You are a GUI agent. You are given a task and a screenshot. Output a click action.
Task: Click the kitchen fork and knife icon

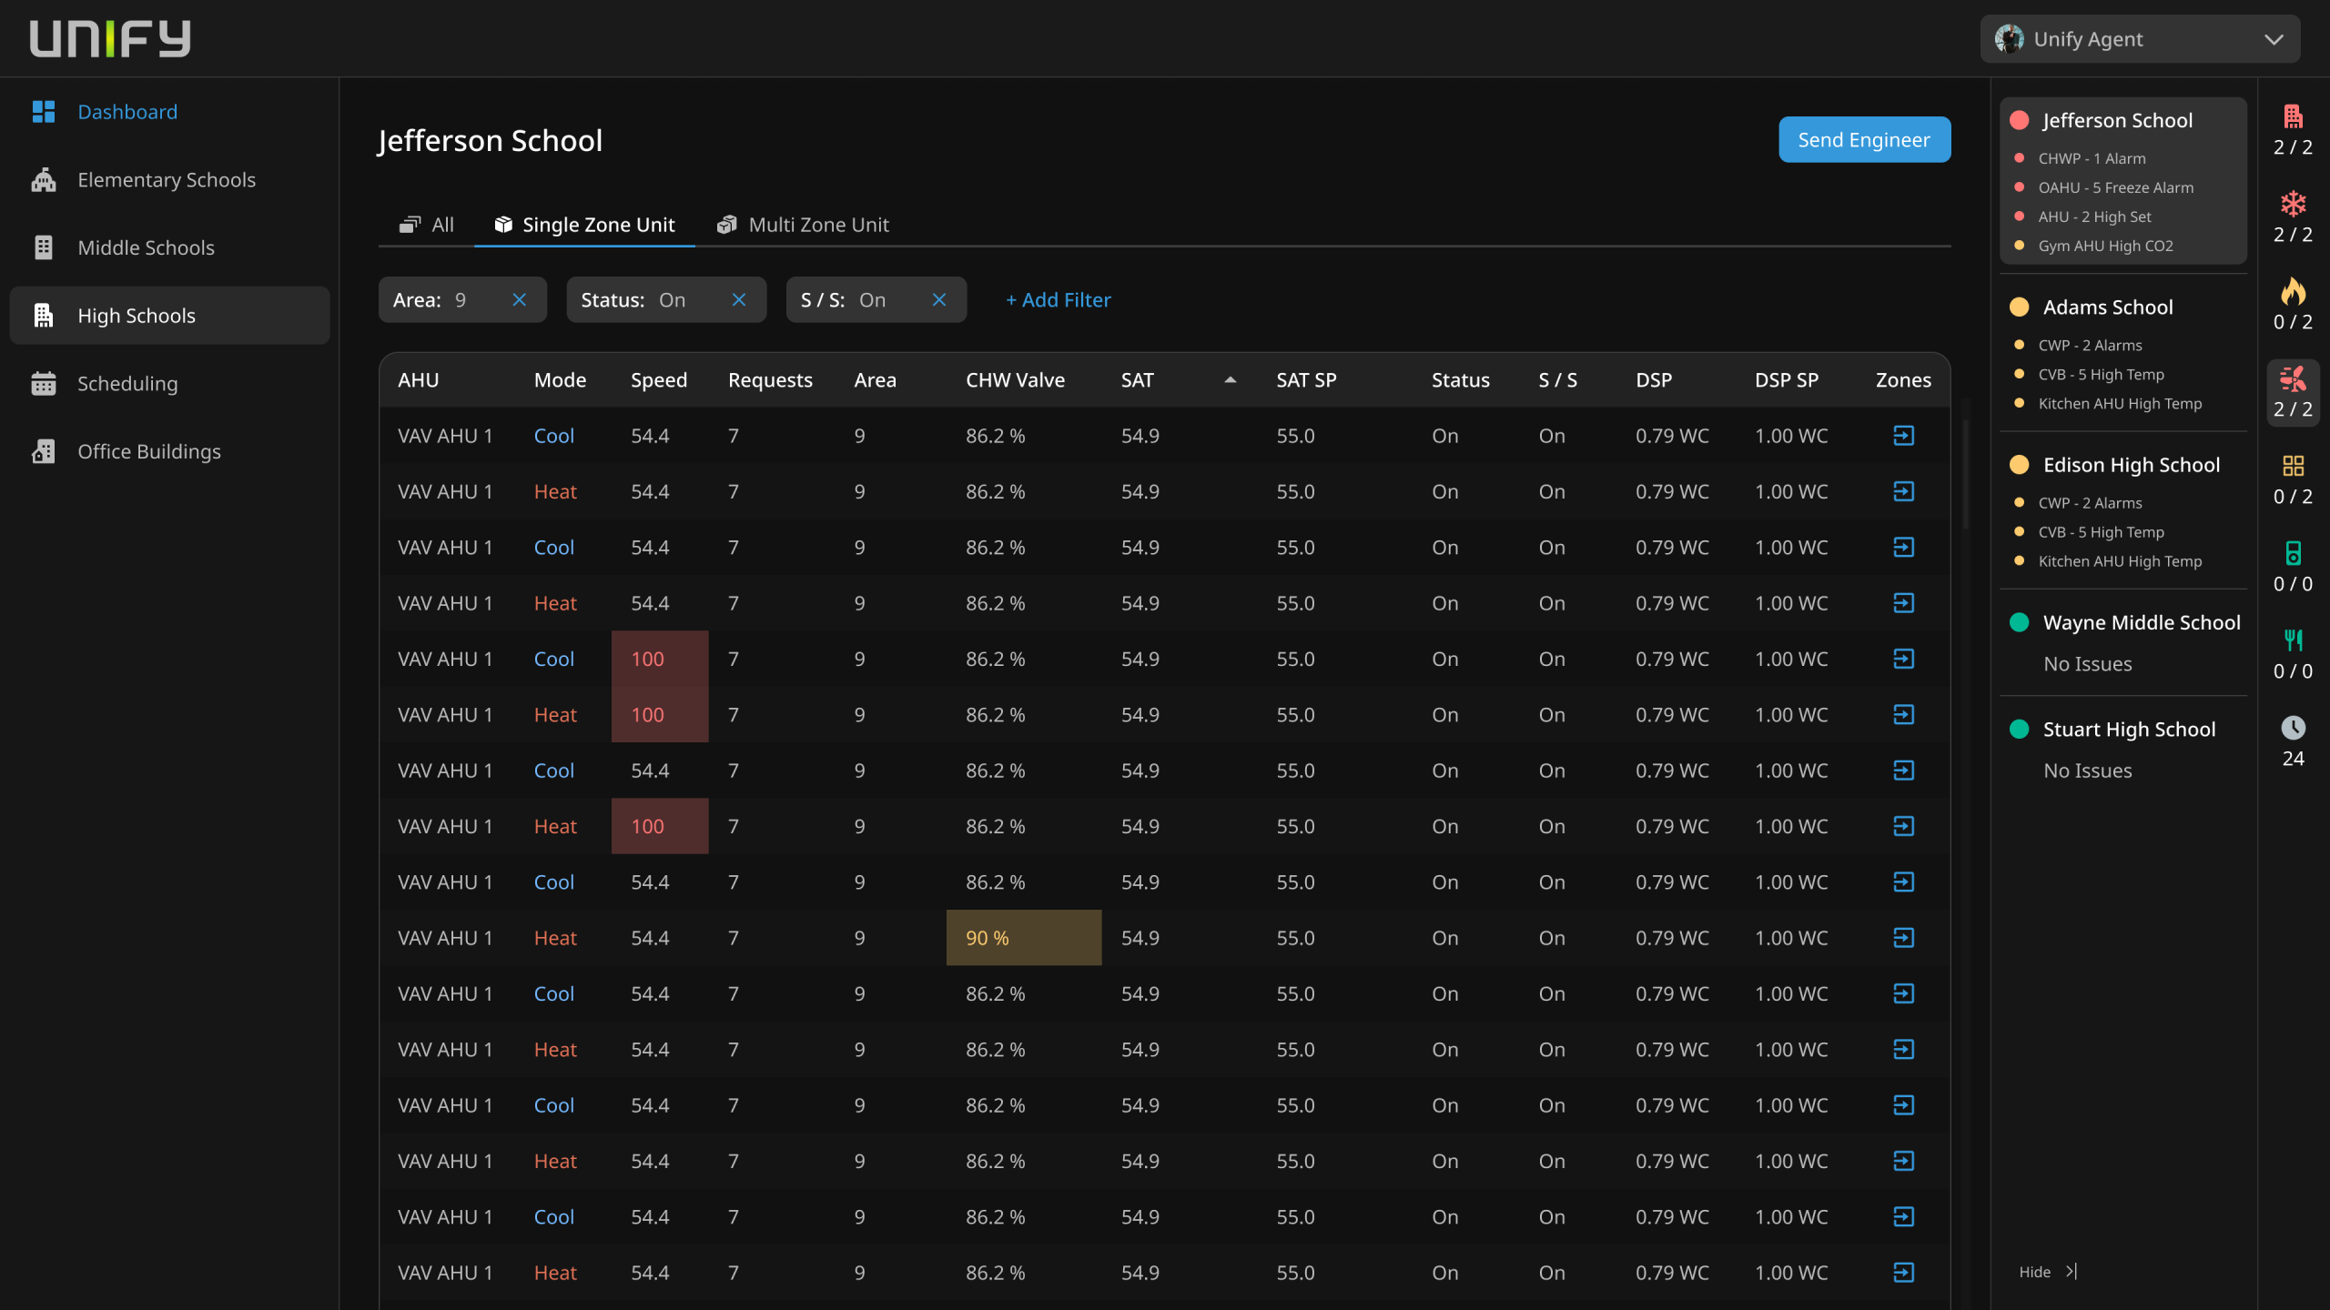point(2293,640)
